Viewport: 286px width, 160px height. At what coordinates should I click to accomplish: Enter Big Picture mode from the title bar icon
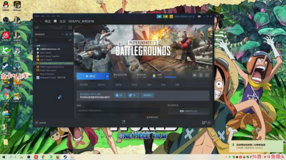[x=199, y=17]
